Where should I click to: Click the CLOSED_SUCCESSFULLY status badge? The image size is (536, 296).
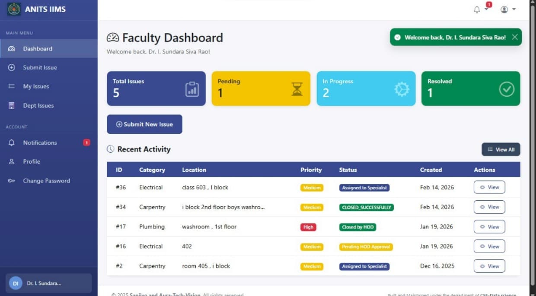point(367,207)
